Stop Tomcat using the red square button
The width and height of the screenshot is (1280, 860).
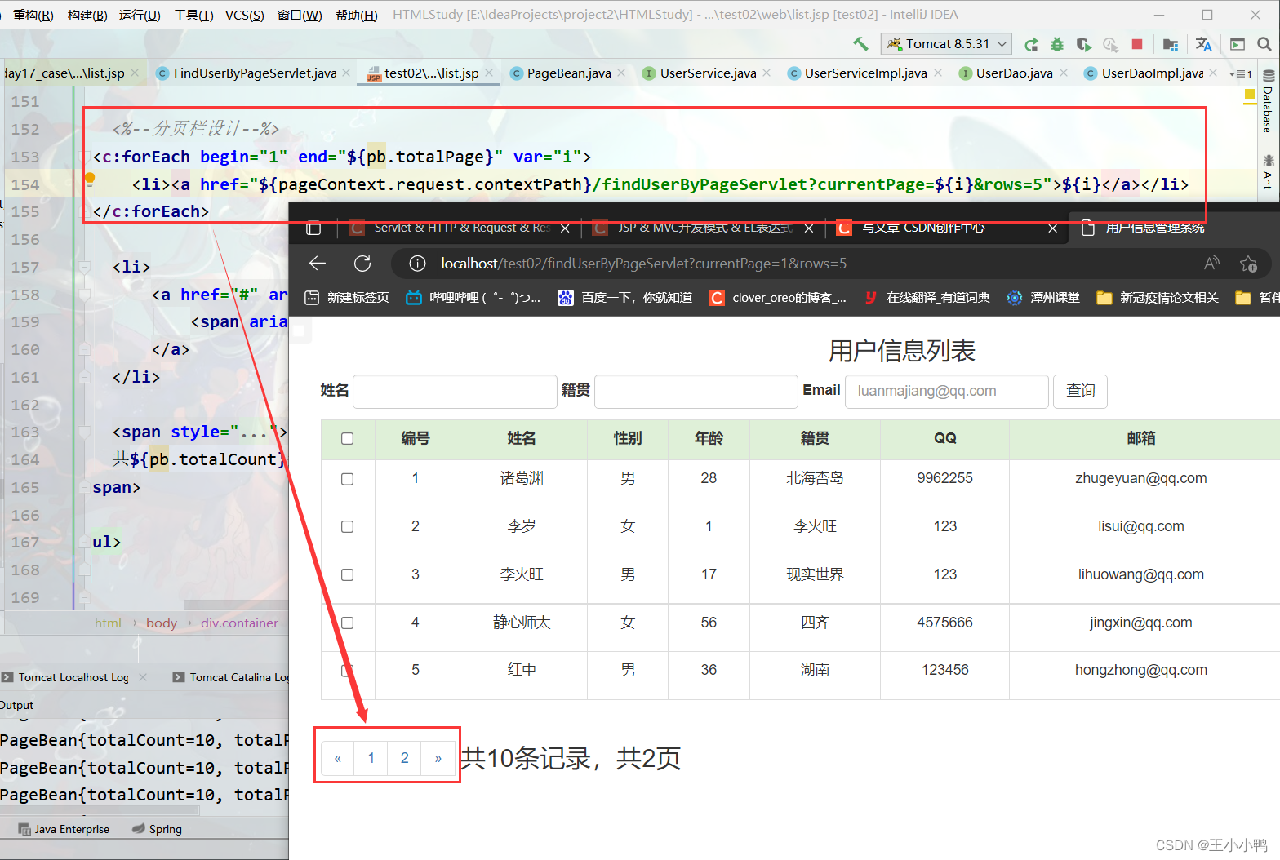click(1137, 44)
